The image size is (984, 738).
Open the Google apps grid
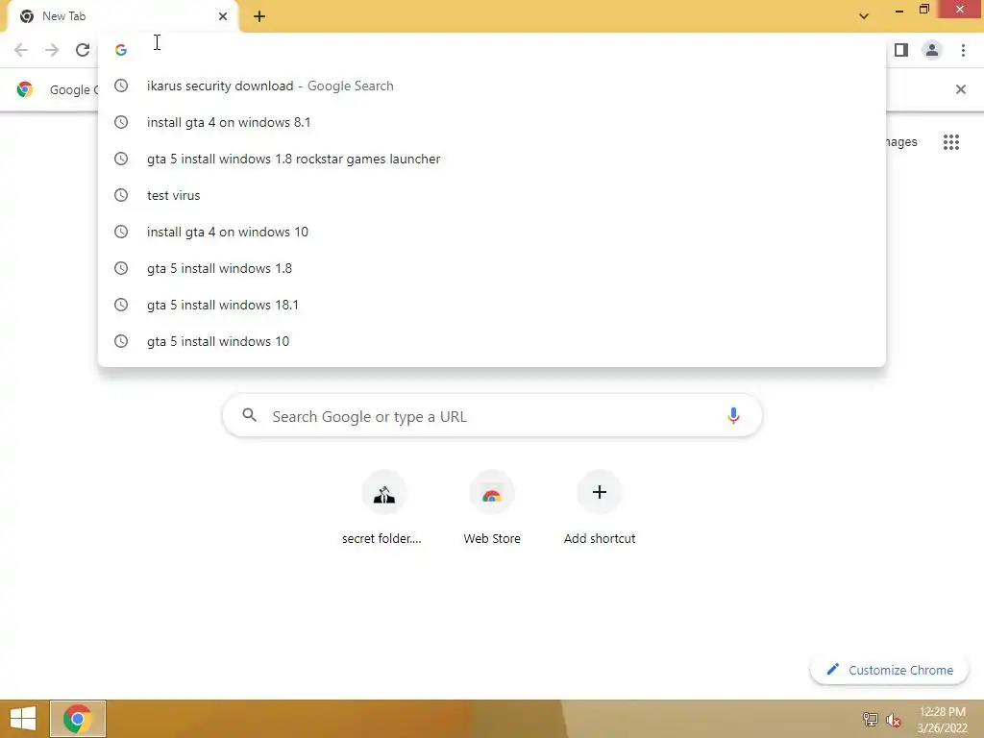950,142
